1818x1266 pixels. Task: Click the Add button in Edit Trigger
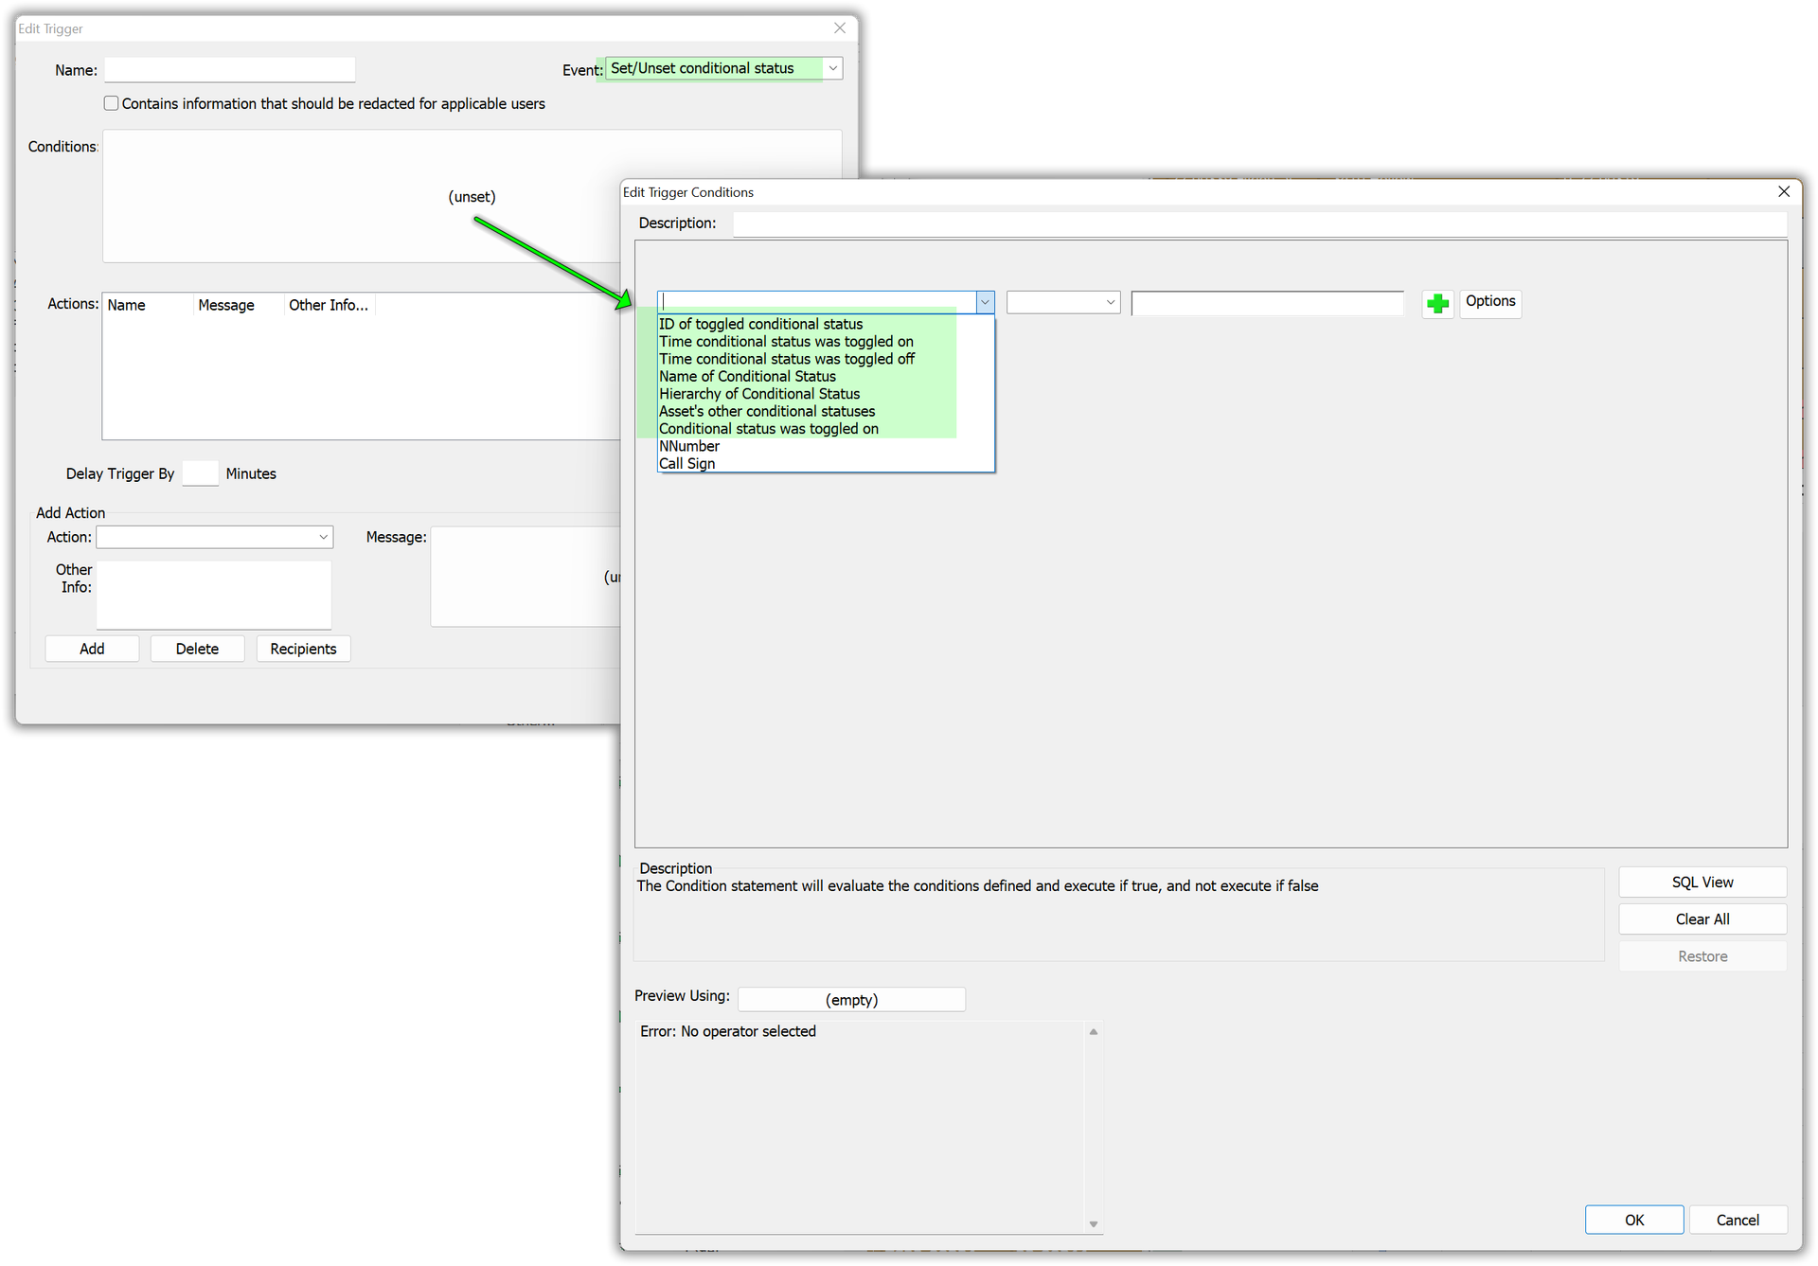click(92, 649)
